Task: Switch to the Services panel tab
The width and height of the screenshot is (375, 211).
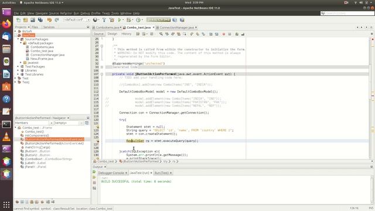Action: click(x=49, y=27)
